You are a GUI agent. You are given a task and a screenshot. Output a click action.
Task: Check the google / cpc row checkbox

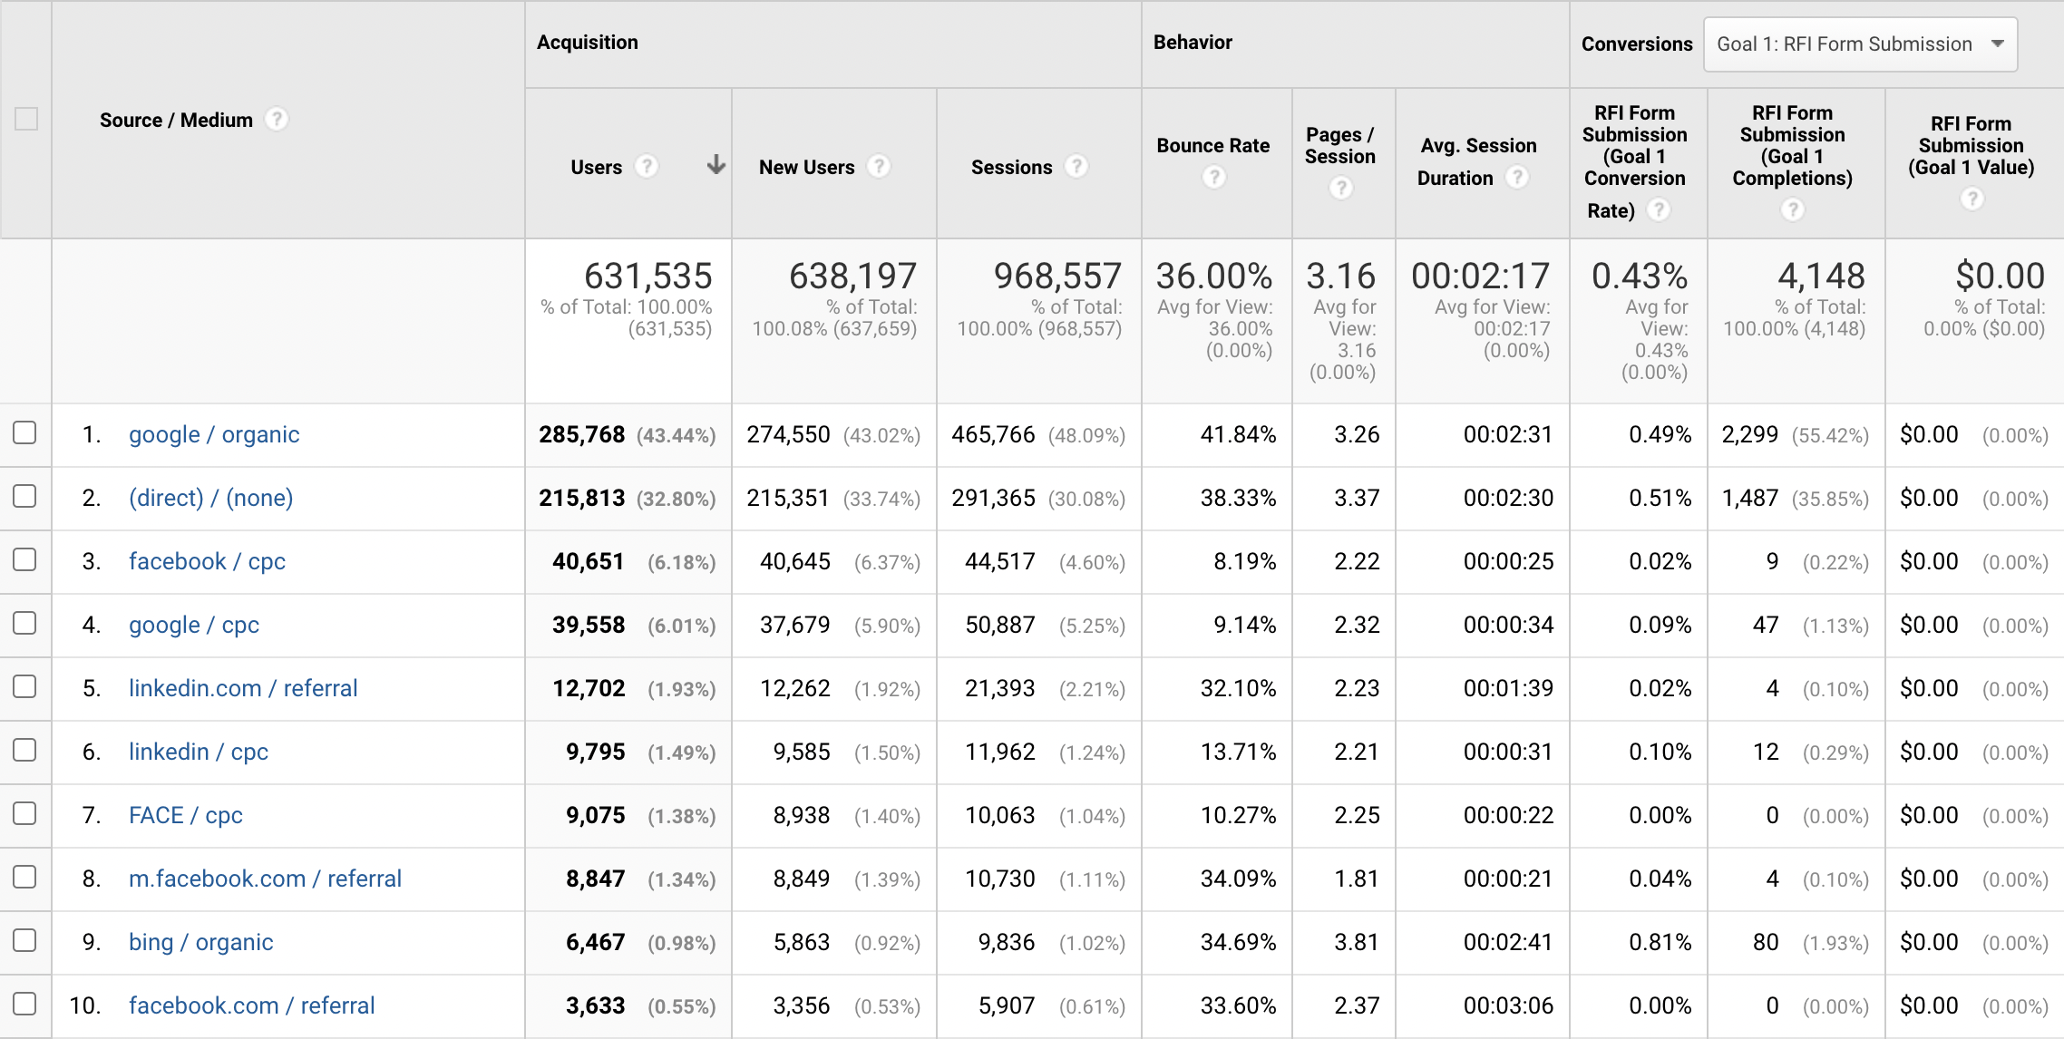(x=24, y=623)
